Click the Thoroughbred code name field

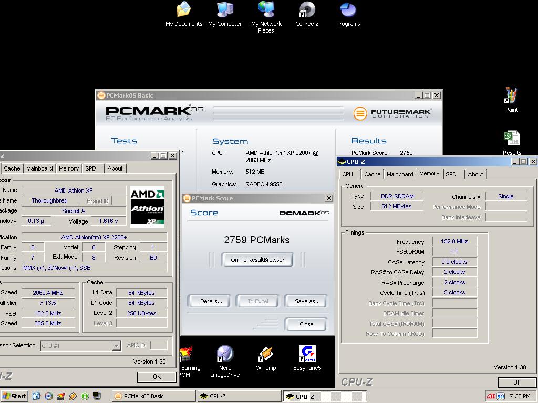[x=50, y=200]
